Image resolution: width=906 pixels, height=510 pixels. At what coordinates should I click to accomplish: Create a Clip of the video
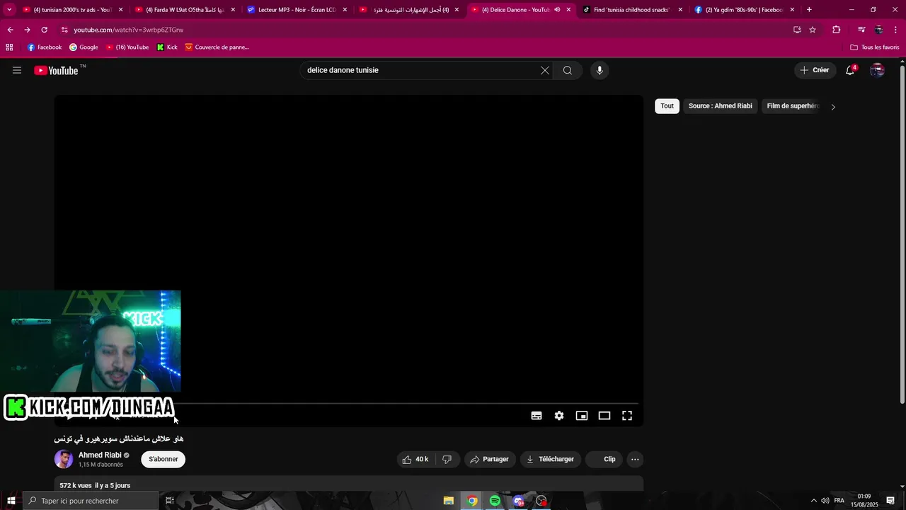point(605,459)
